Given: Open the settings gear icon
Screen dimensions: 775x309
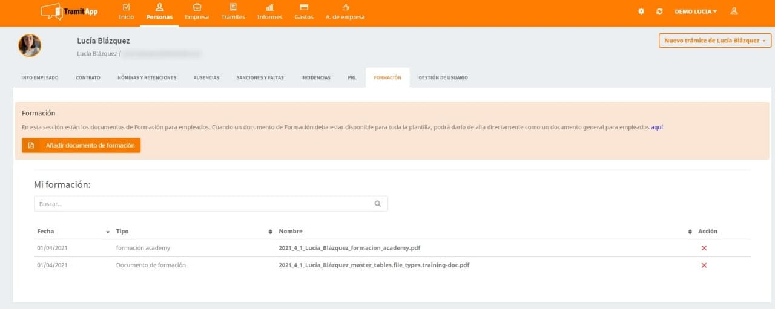Looking at the screenshot, I should 641,11.
